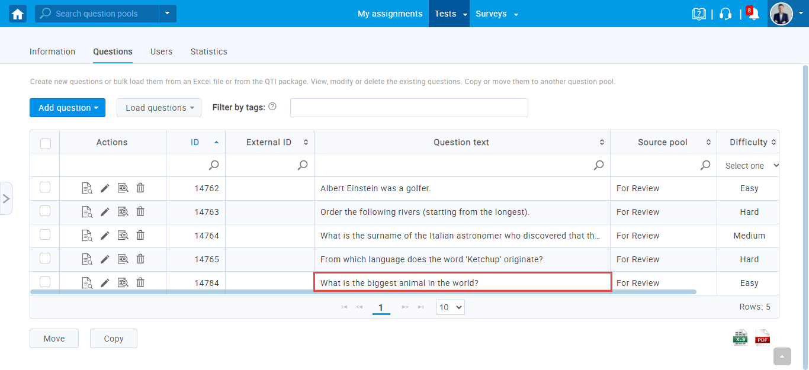Image resolution: width=809 pixels, height=370 pixels.
Task: Expand the Add question dropdown
Action: point(68,108)
